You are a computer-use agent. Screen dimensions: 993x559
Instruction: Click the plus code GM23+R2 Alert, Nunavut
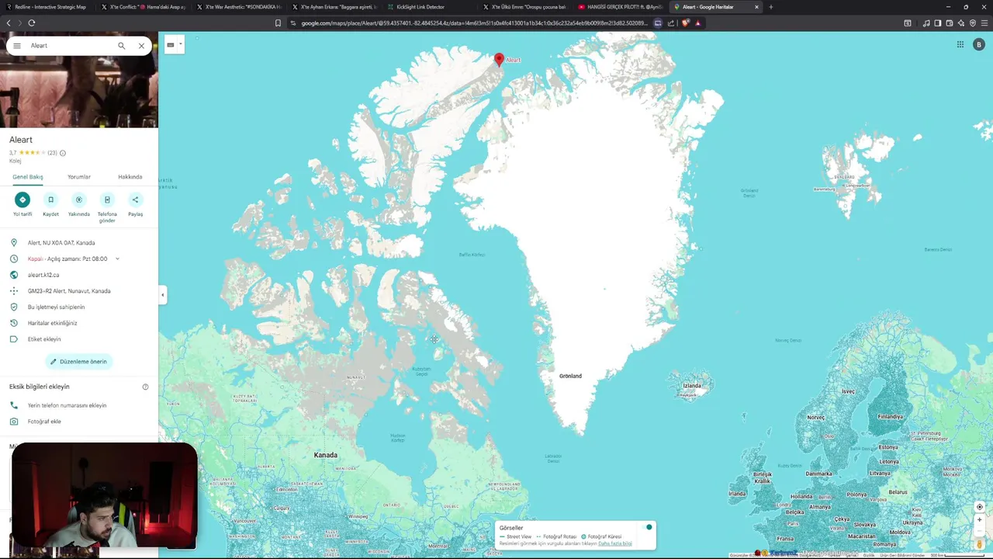click(x=69, y=291)
